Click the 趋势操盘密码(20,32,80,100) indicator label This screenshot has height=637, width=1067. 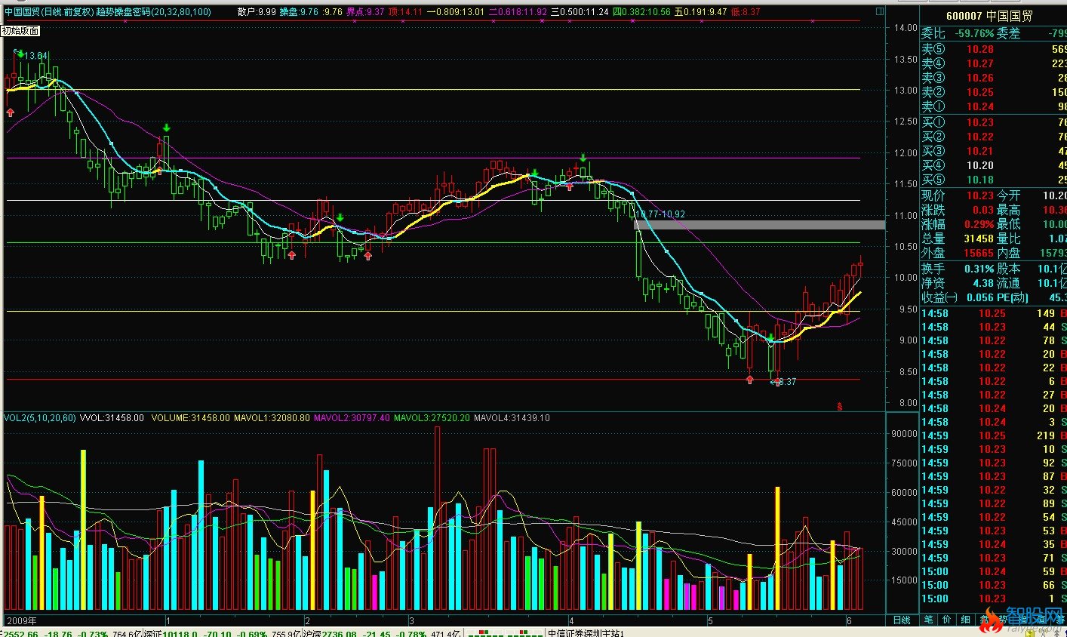point(154,12)
